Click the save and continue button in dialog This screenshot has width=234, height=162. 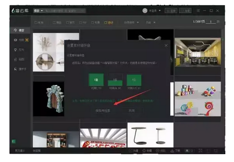(103, 111)
